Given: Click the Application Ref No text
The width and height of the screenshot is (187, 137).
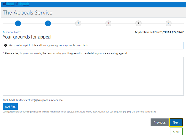Looking at the screenshot, I should 159,32.
